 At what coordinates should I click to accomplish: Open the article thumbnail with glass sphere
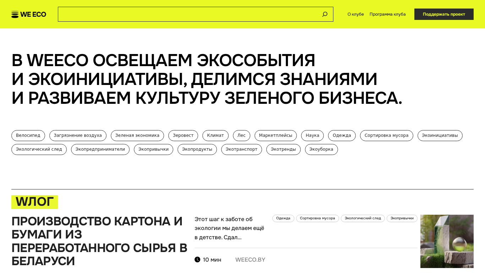pyautogui.click(x=447, y=241)
